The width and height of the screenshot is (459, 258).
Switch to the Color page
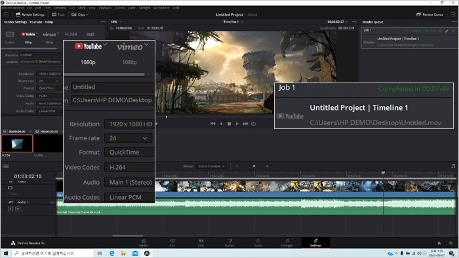coord(258,243)
